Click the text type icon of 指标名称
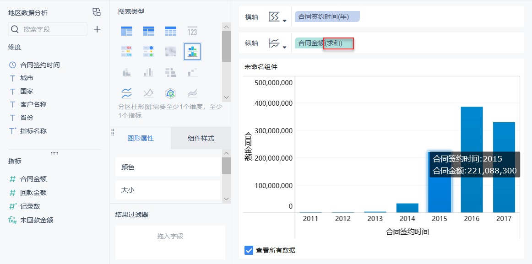Viewport: 532px width, 264px height. tap(13, 130)
